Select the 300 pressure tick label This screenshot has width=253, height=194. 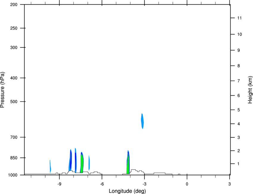coord(14,47)
